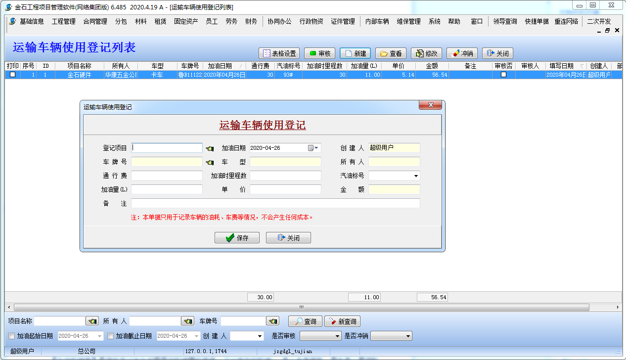The height and width of the screenshot is (360, 626).
Task: Click the 新建 new record button
Action: pos(355,53)
